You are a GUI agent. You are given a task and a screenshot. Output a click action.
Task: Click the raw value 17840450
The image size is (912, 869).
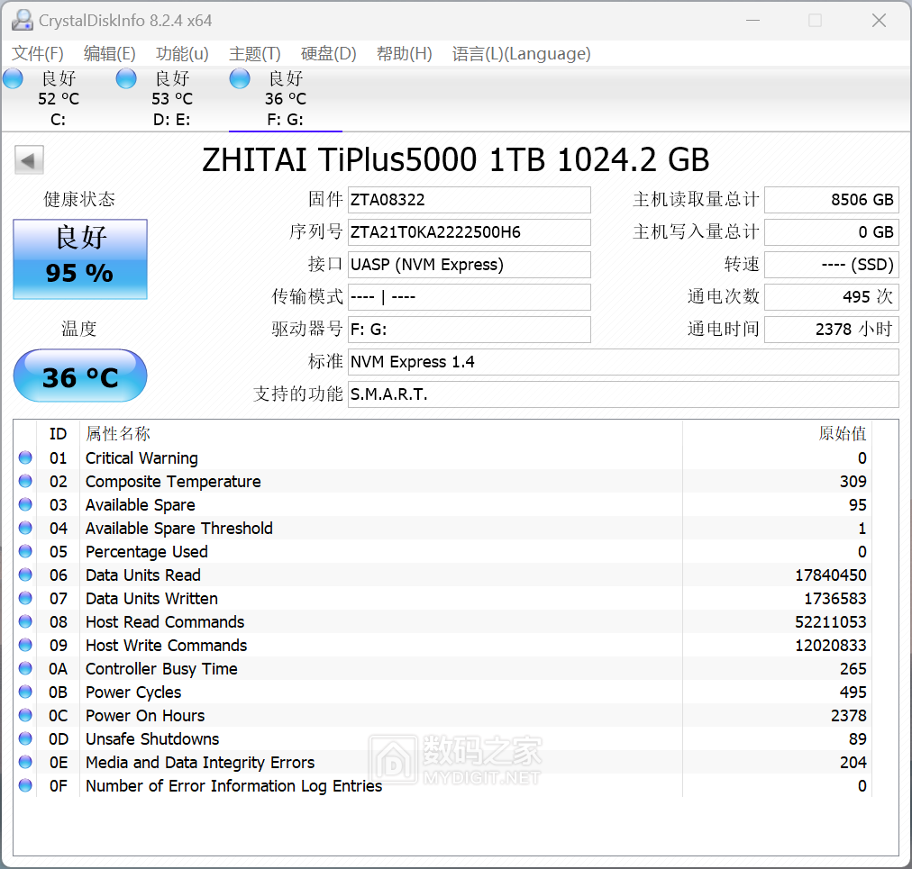click(x=831, y=575)
